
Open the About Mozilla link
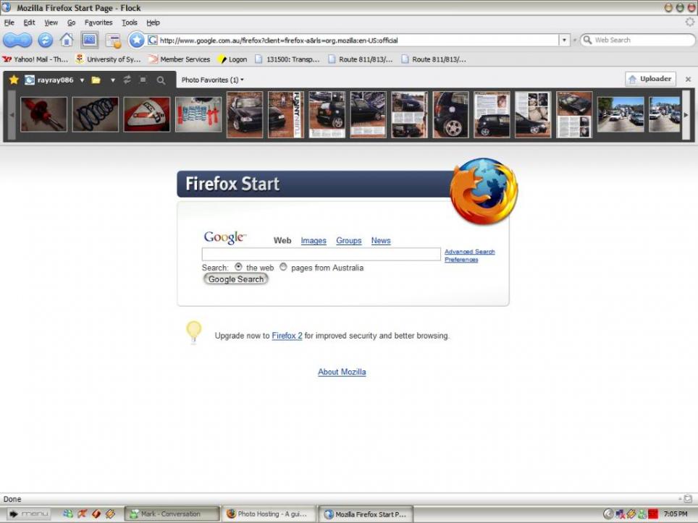pos(342,372)
